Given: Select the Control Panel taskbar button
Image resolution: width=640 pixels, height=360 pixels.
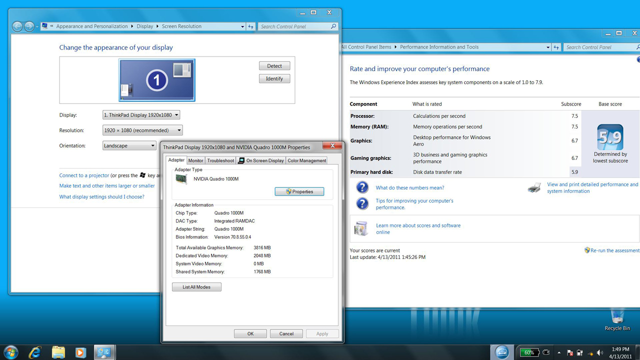Looking at the screenshot, I should 104,352.
